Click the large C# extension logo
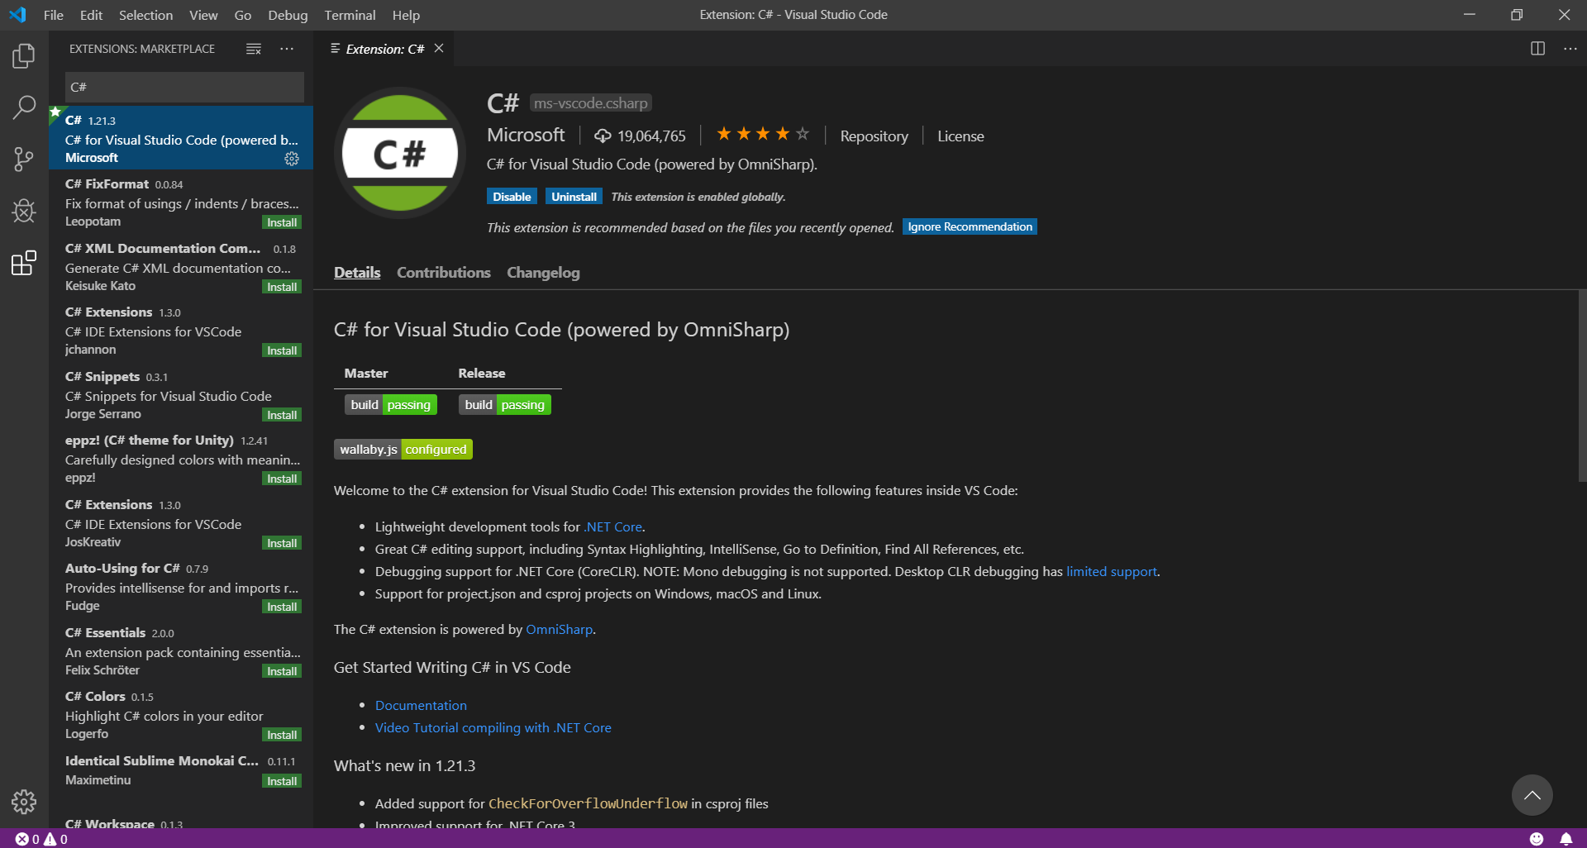 point(400,153)
